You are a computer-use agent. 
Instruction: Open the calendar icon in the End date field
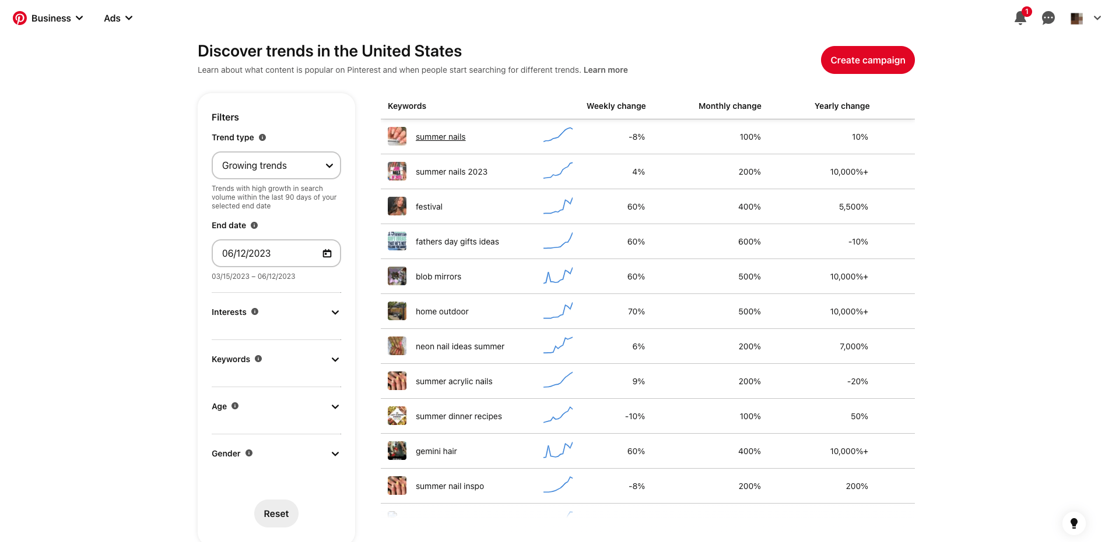pyautogui.click(x=327, y=253)
